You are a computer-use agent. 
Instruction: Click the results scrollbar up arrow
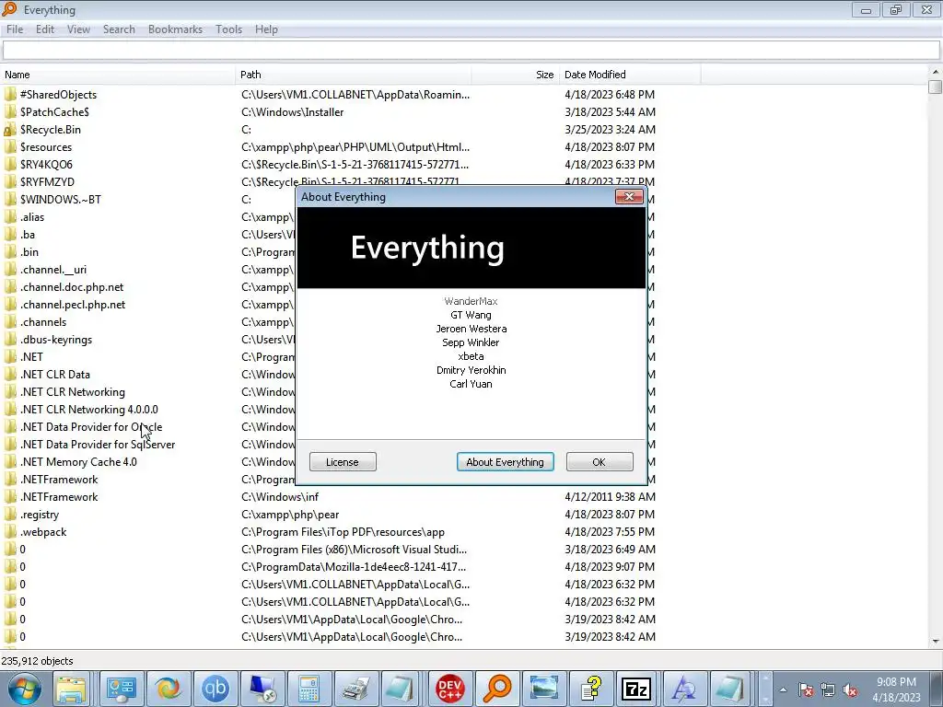(x=936, y=72)
